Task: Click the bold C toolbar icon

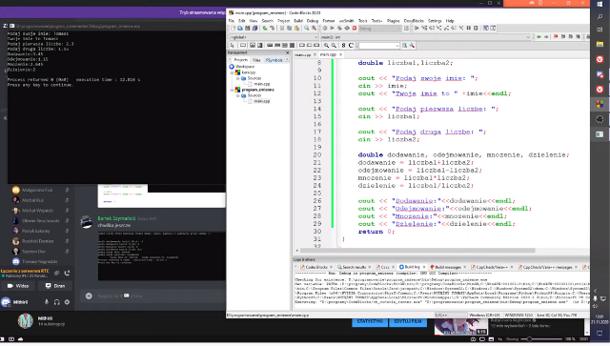Action: point(351,46)
